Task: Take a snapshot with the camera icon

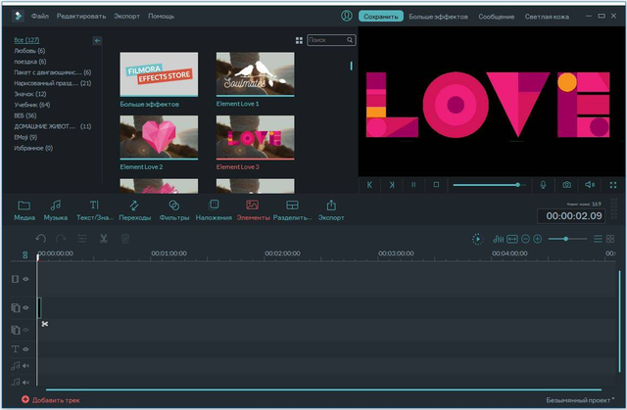Action: (566, 184)
